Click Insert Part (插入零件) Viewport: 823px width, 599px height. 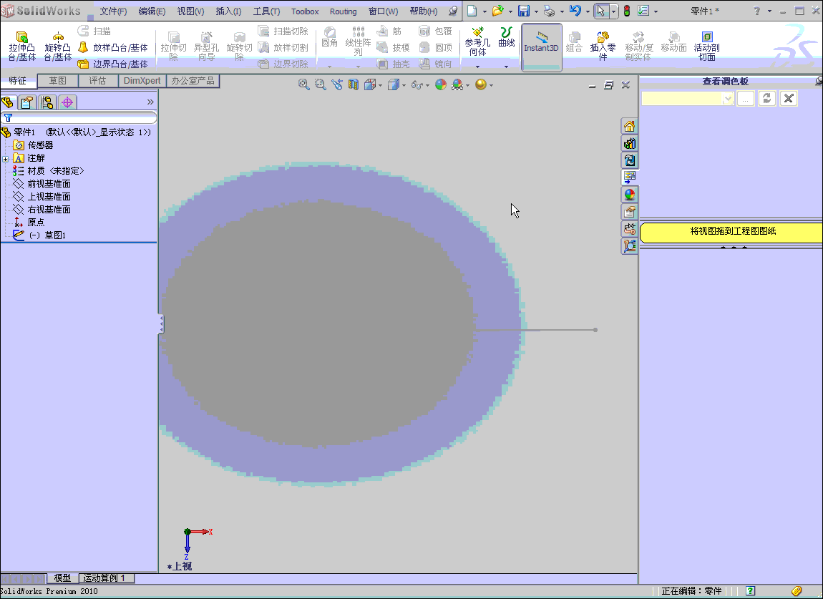(603, 47)
